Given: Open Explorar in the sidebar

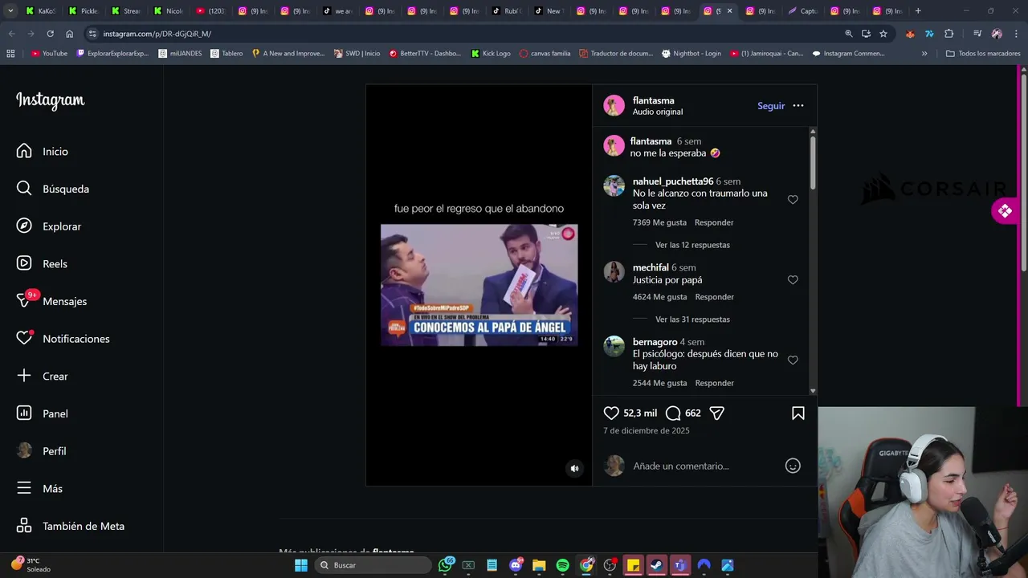Looking at the screenshot, I should pyautogui.click(x=50, y=226).
